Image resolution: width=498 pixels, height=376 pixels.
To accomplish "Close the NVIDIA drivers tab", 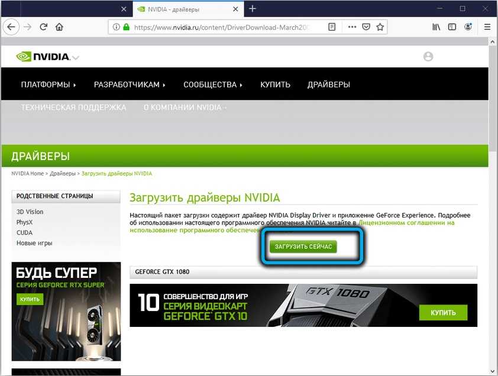I will click(235, 9).
